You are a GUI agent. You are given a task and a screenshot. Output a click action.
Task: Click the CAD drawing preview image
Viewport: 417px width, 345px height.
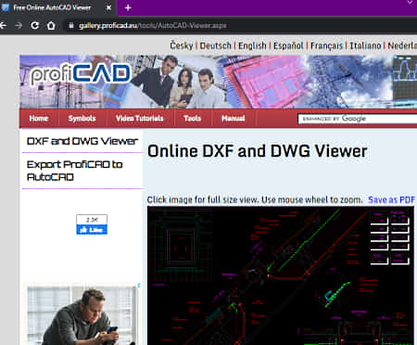tap(281, 275)
